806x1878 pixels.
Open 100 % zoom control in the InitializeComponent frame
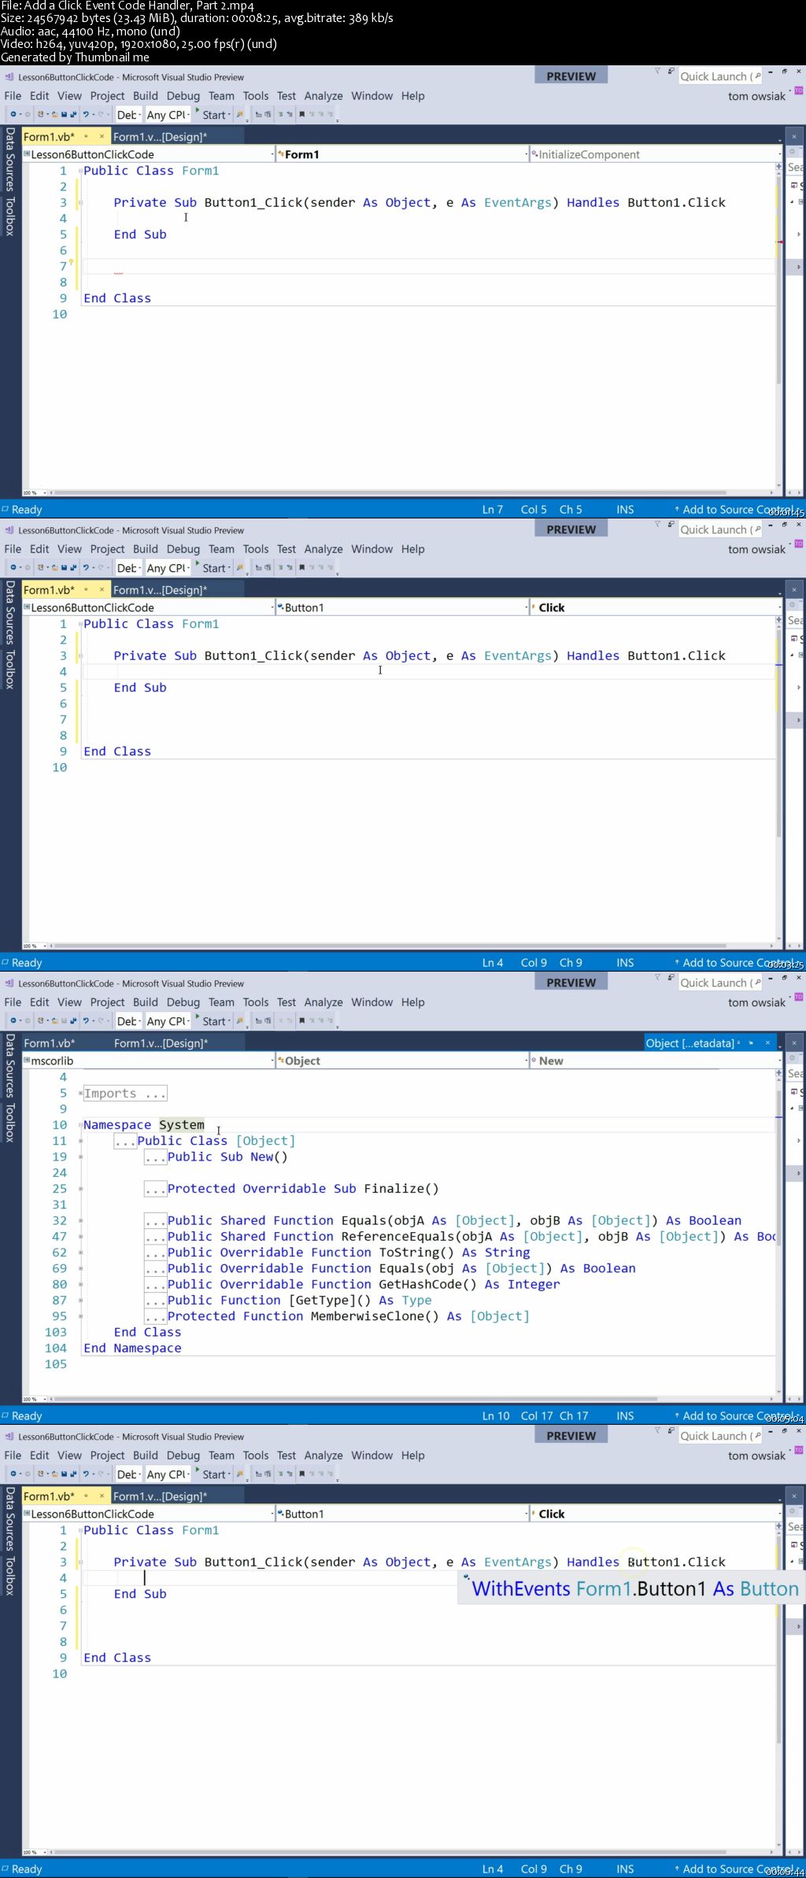point(35,493)
